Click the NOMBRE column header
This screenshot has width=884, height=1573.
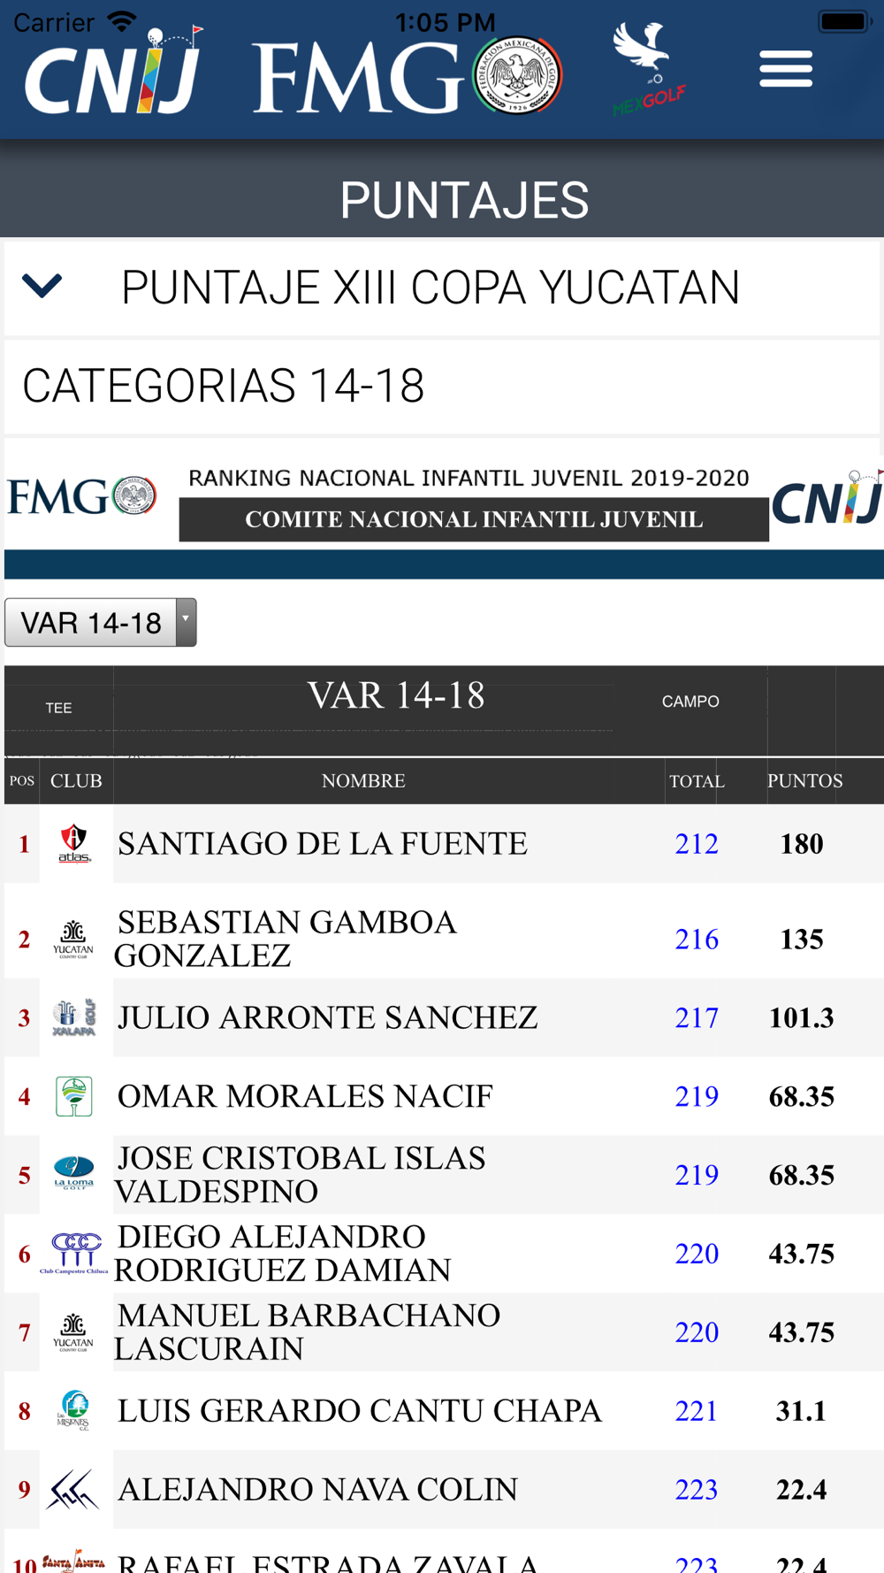point(363,781)
